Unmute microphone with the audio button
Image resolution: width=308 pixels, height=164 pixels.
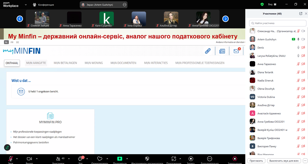click(10, 159)
